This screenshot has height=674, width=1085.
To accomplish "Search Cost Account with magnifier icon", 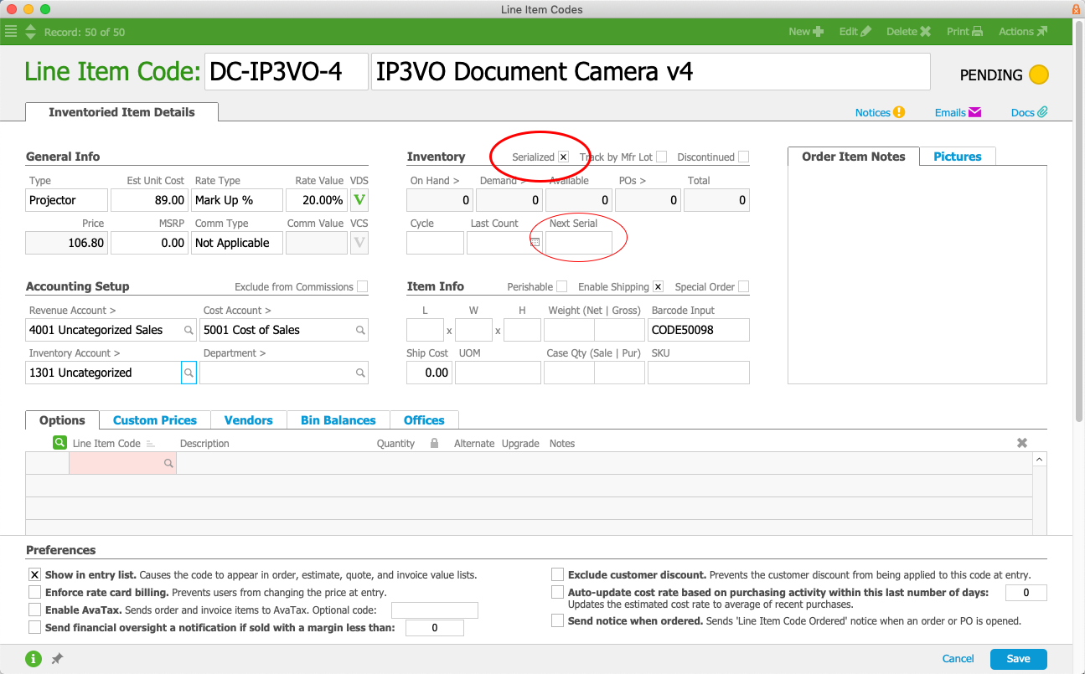I will pyautogui.click(x=360, y=330).
